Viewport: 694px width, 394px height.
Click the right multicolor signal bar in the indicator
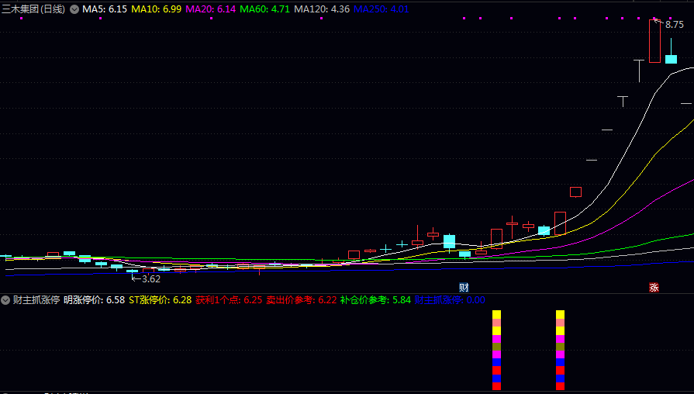560,350
